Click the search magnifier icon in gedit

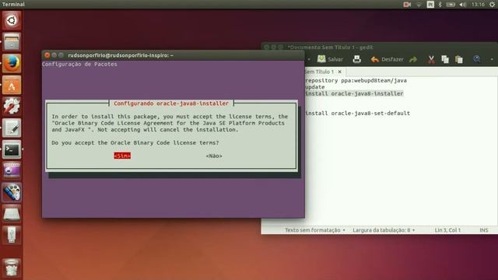(x=477, y=59)
